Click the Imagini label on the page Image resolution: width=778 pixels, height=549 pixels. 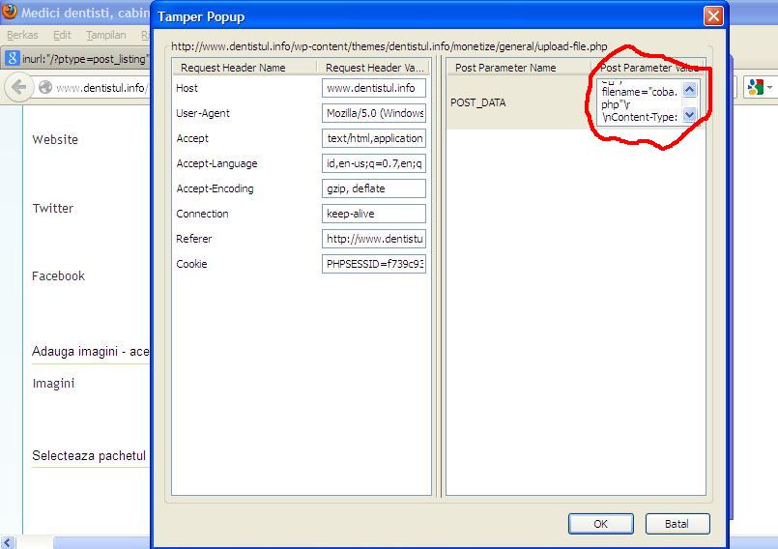[x=53, y=383]
